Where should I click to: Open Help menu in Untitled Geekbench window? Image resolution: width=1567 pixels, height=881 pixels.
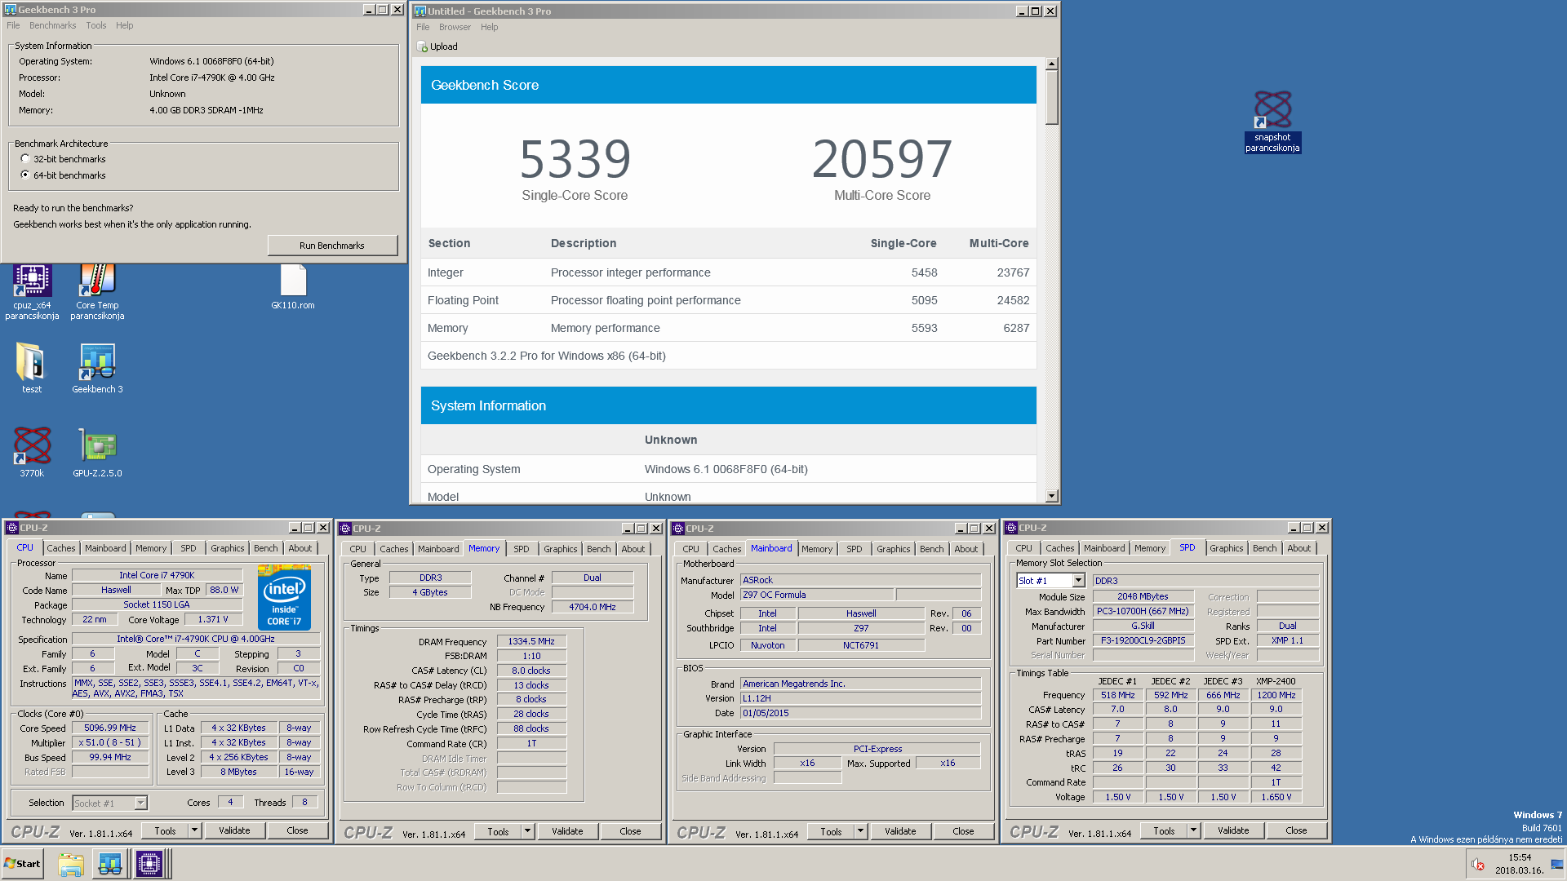(490, 27)
